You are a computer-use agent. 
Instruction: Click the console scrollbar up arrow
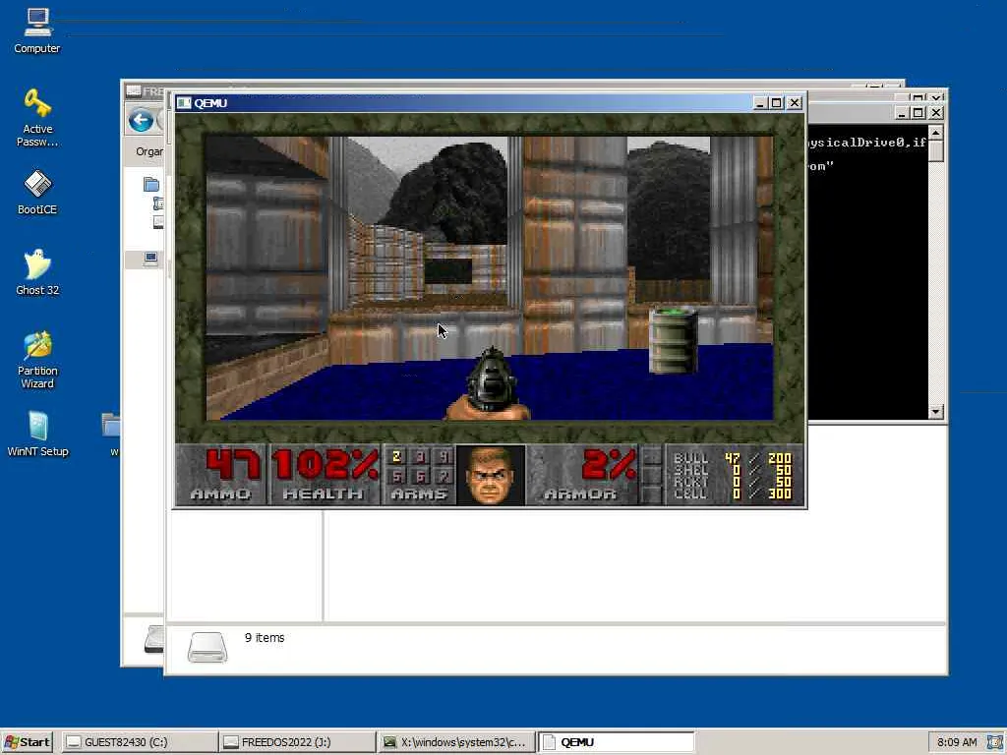coord(936,133)
